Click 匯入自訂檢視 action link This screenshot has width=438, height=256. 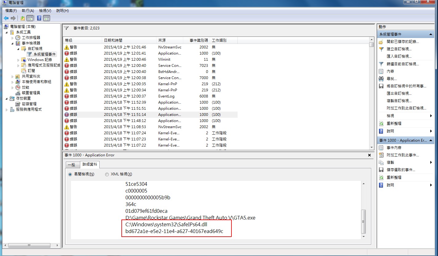coord(399,56)
